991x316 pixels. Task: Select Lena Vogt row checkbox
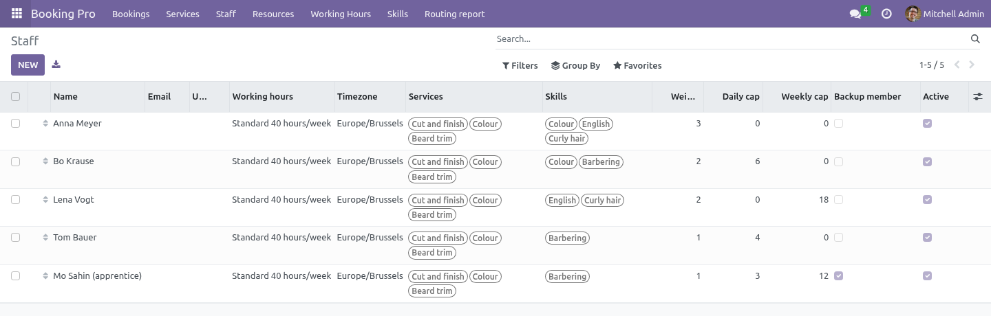point(15,199)
